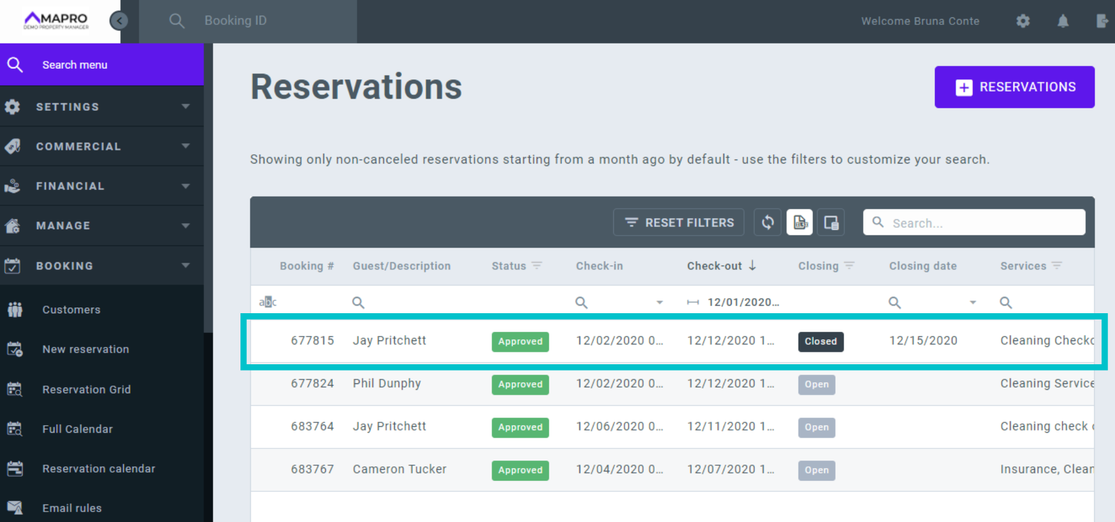Open the Closing date filter dropdown arrow
This screenshot has height=522, width=1115.
[x=973, y=303]
